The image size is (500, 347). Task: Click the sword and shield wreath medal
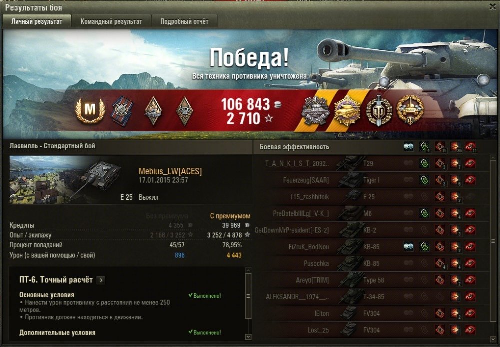pos(379,110)
